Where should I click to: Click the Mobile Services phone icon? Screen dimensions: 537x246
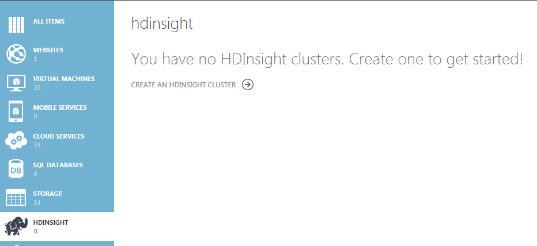point(16,112)
